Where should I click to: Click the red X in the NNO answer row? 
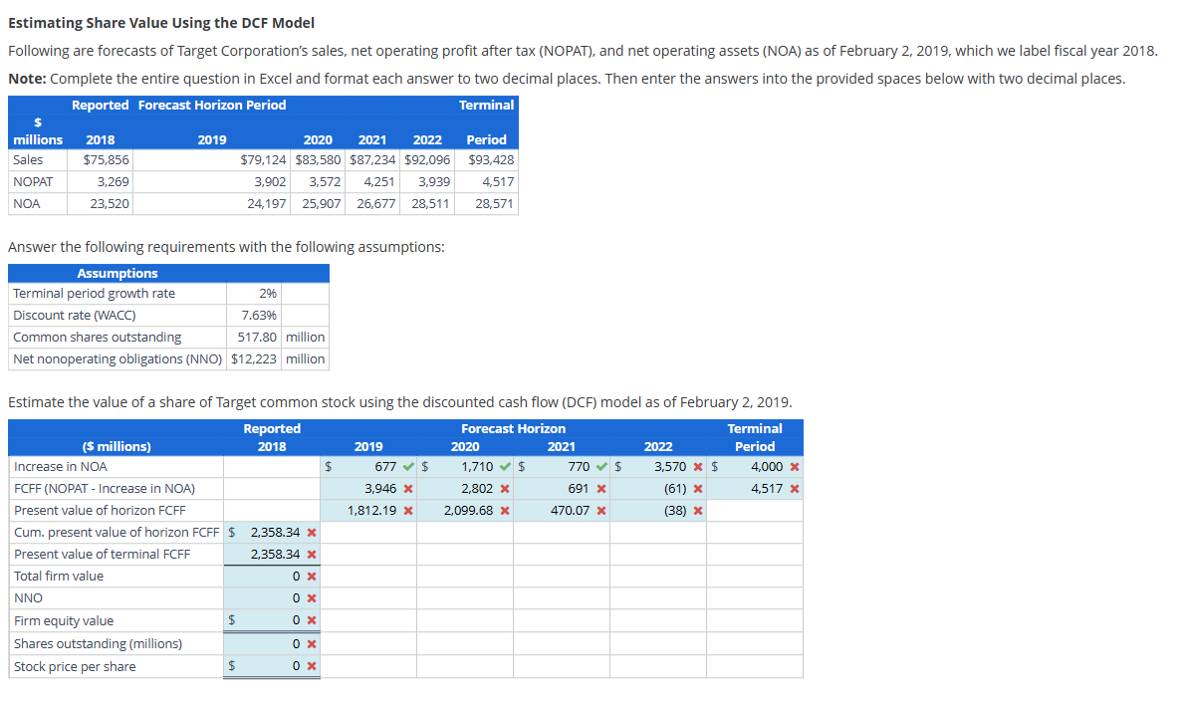(x=312, y=598)
